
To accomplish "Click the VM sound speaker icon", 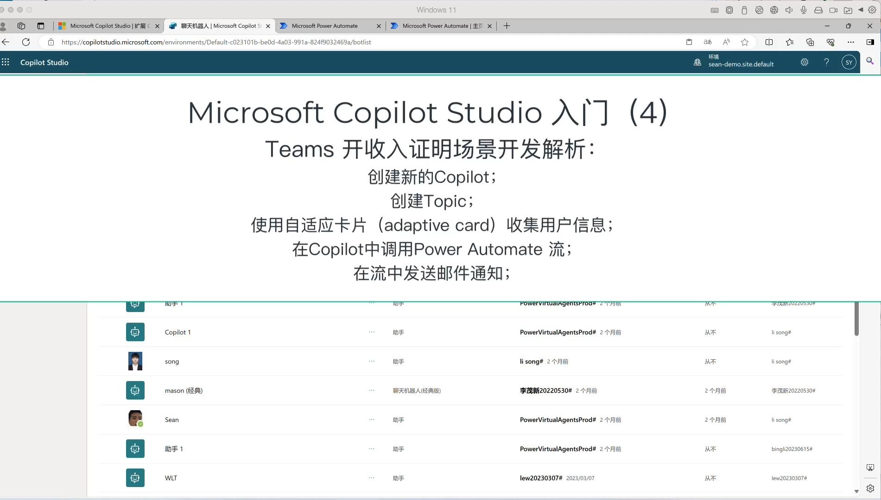I will tap(789, 10).
